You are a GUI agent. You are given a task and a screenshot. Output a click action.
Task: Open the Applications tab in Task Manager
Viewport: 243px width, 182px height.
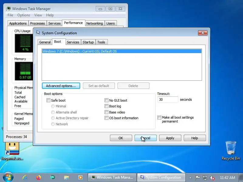click(18, 23)
